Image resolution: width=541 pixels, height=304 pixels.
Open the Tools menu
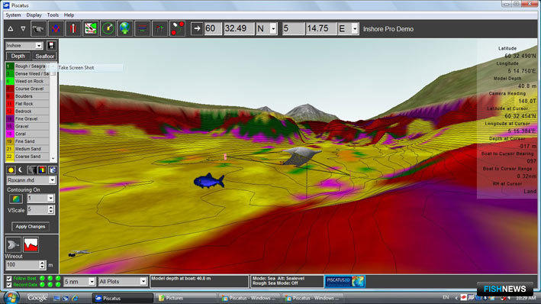click(x=53, y=15)
